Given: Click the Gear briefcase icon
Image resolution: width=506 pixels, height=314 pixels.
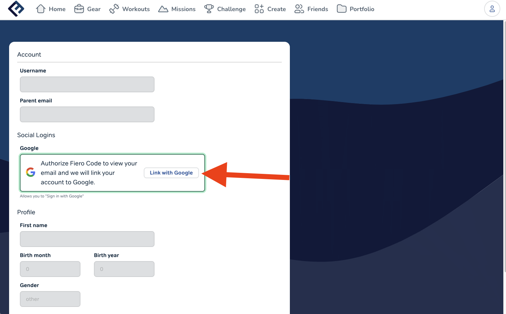Looking at the screenshot, I should [x=79, y=9].
